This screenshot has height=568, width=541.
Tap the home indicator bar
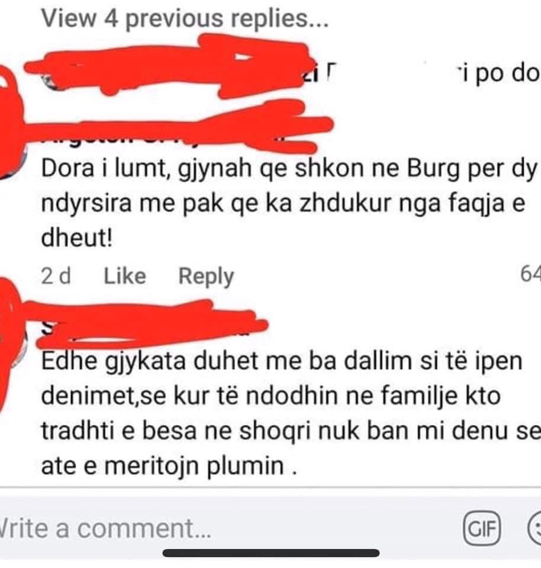point(271,553)
